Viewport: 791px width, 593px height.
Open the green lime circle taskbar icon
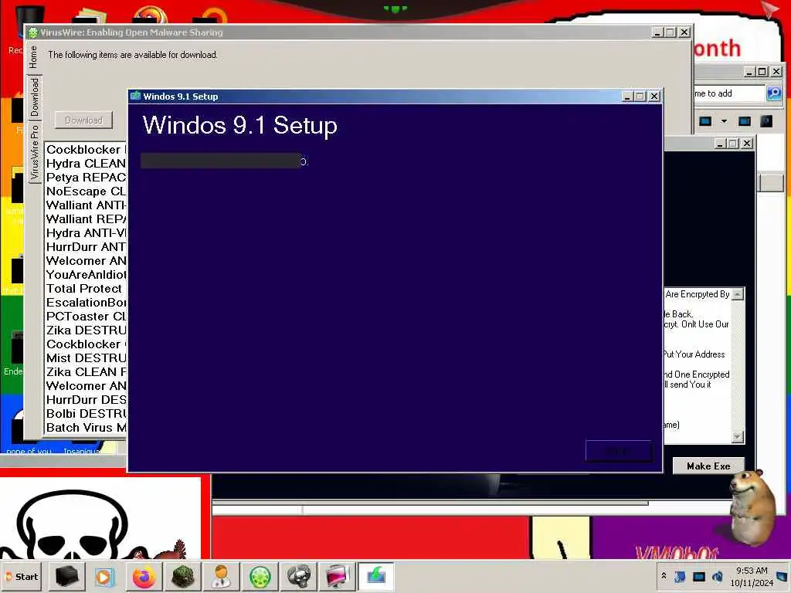260,576
